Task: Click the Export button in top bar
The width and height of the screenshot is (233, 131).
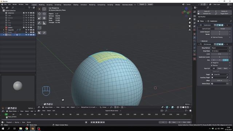Action: 142,4
